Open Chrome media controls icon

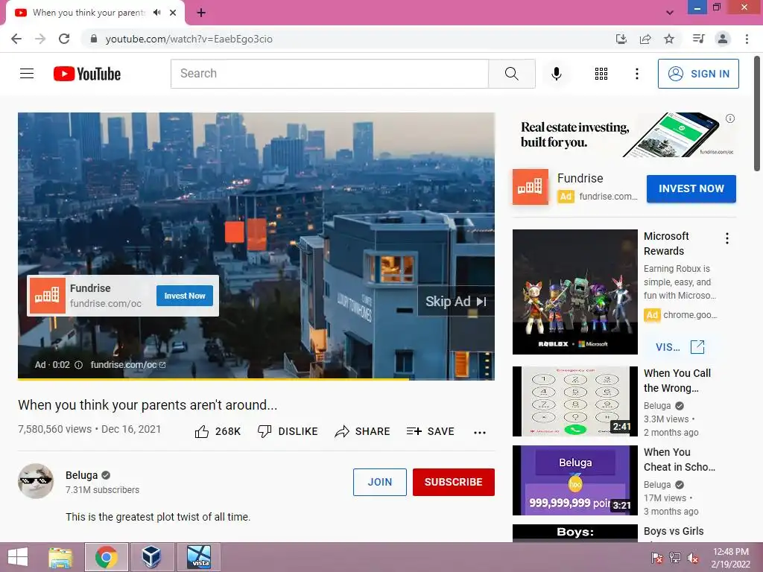tap(698, 39)
